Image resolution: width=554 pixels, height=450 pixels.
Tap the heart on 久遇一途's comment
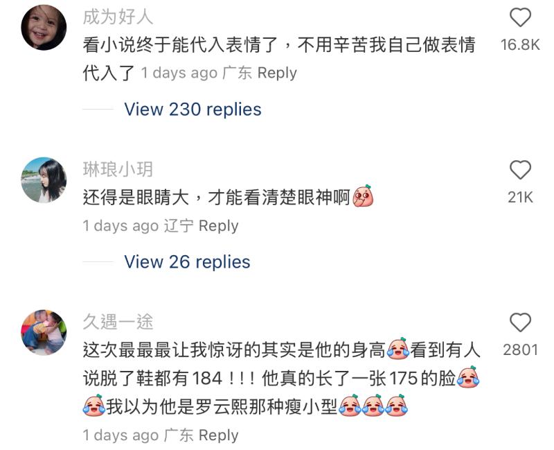tap(520, 322)
